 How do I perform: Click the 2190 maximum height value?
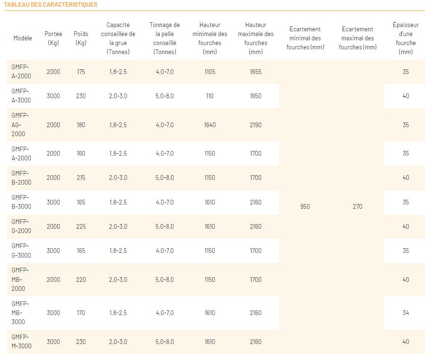(256, 125)
